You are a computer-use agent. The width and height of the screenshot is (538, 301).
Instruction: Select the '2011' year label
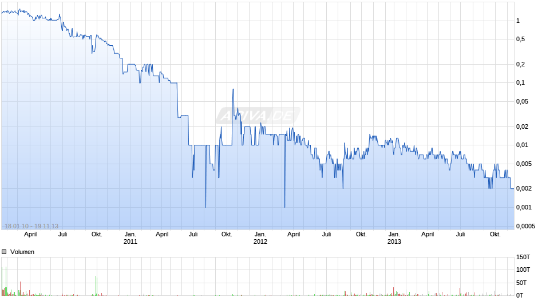tap(130, 241)
